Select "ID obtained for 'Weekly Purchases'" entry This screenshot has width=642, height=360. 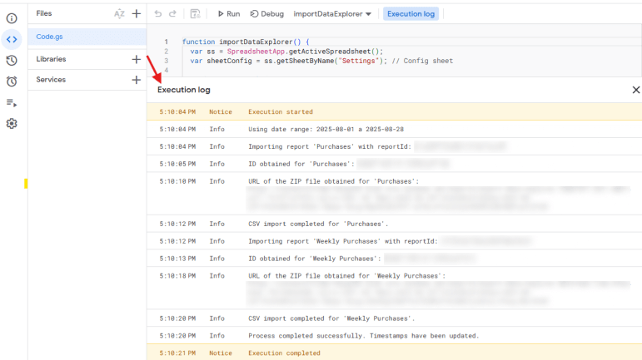click(x=395, y=259)
